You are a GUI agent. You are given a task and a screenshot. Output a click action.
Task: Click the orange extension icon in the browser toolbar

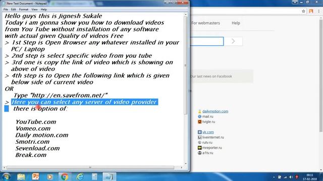pos(311,11)
